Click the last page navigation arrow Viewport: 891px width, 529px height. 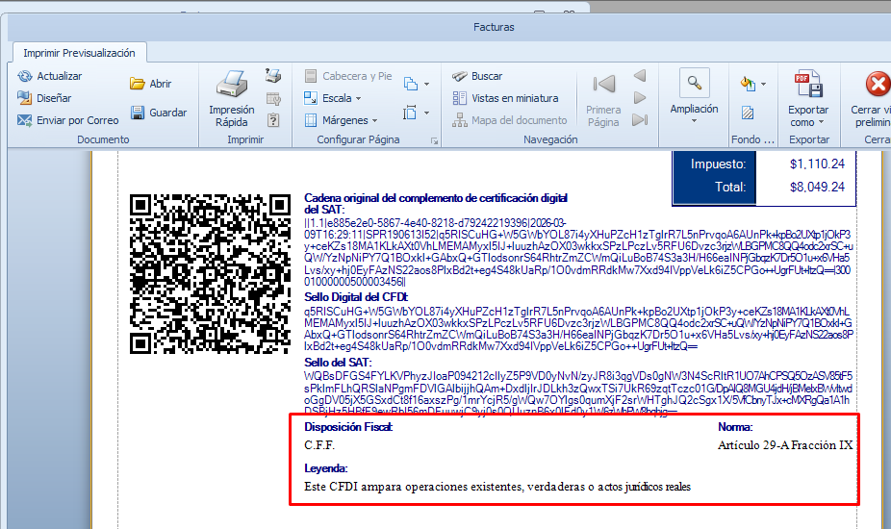(640, 120)
